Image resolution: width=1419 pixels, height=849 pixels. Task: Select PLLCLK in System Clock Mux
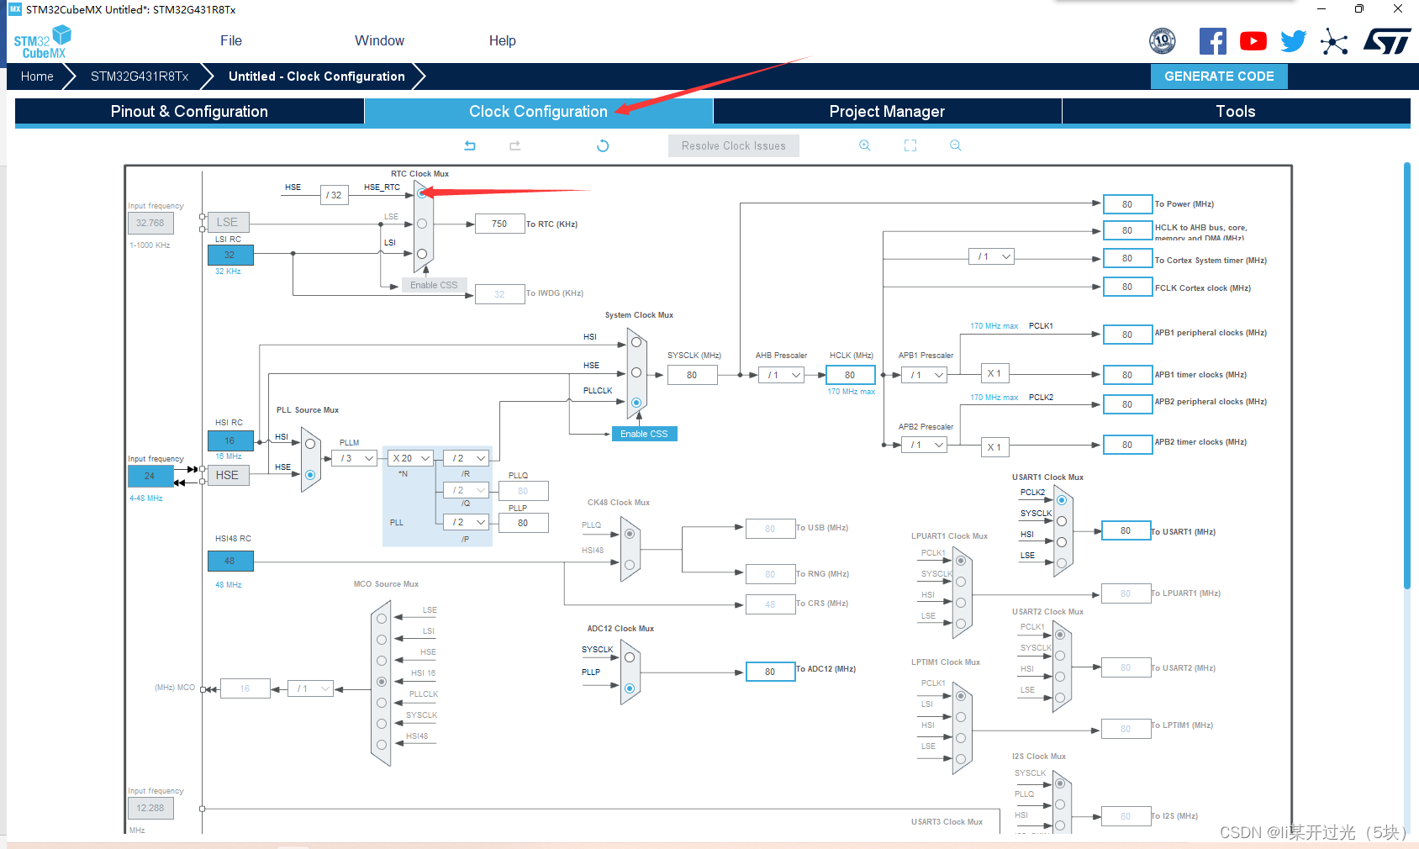point(636,403)
